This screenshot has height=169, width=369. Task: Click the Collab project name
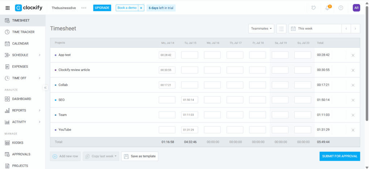(x=63, y=85)
